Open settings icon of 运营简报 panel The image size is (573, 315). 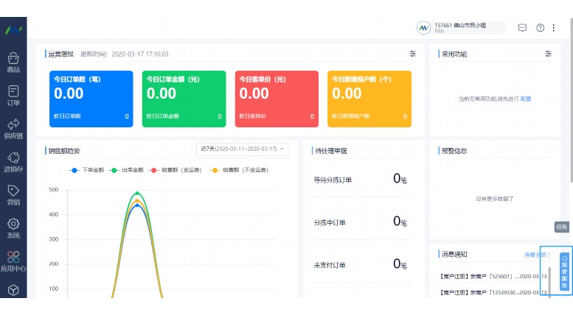(x=412, y=54)
